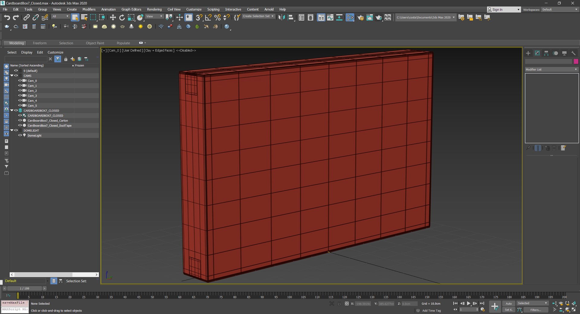The height and width of the screenshot is (314, 580).
Task: Toggle the 3D Snaps button
Action: (x=199, y=17)
